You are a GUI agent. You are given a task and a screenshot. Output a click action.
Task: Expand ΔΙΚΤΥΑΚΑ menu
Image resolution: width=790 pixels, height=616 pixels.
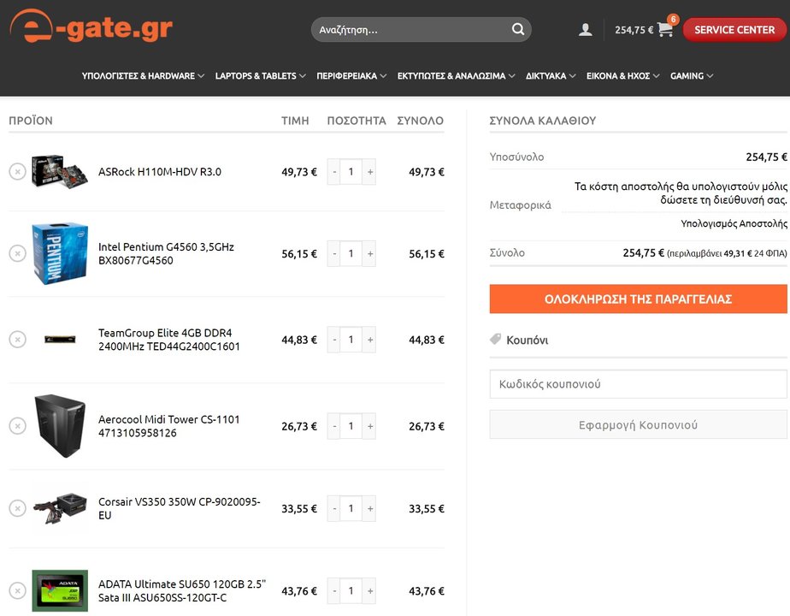(x=551, y=75)
